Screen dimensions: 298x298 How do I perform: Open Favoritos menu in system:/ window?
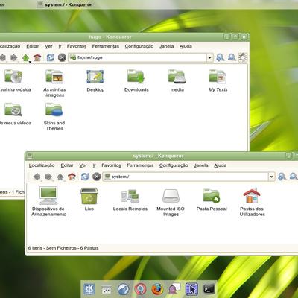(111, 165)
